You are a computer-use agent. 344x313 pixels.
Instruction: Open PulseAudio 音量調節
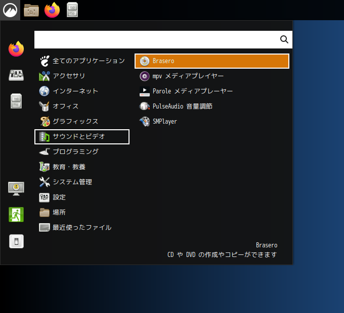[212, 107]
